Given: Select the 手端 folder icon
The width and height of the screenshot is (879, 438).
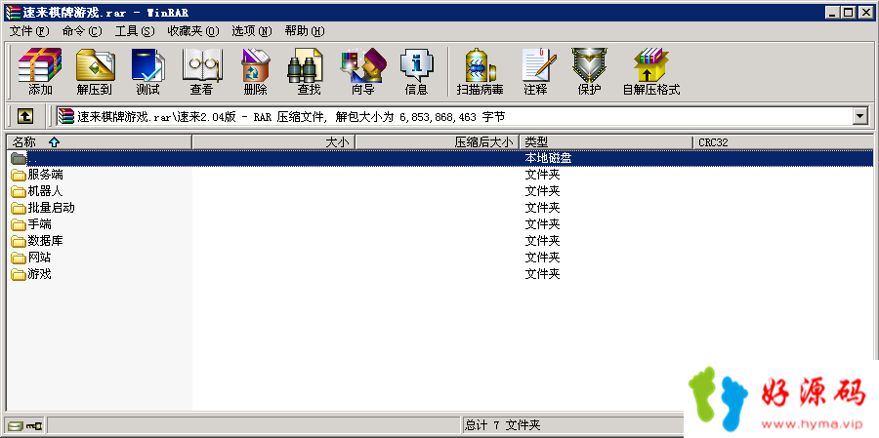Looking at the screenshot, I should point(19,224).
